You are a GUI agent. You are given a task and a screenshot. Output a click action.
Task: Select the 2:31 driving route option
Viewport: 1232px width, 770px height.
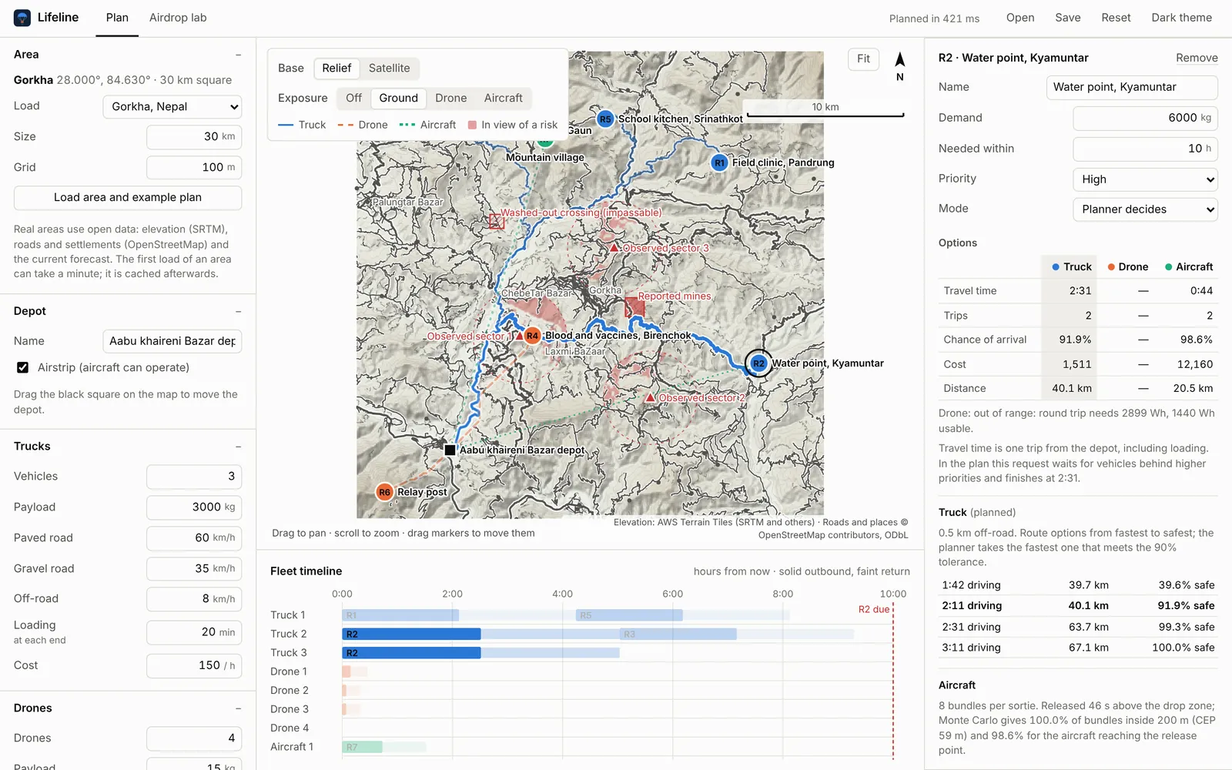click(1078, 628)
